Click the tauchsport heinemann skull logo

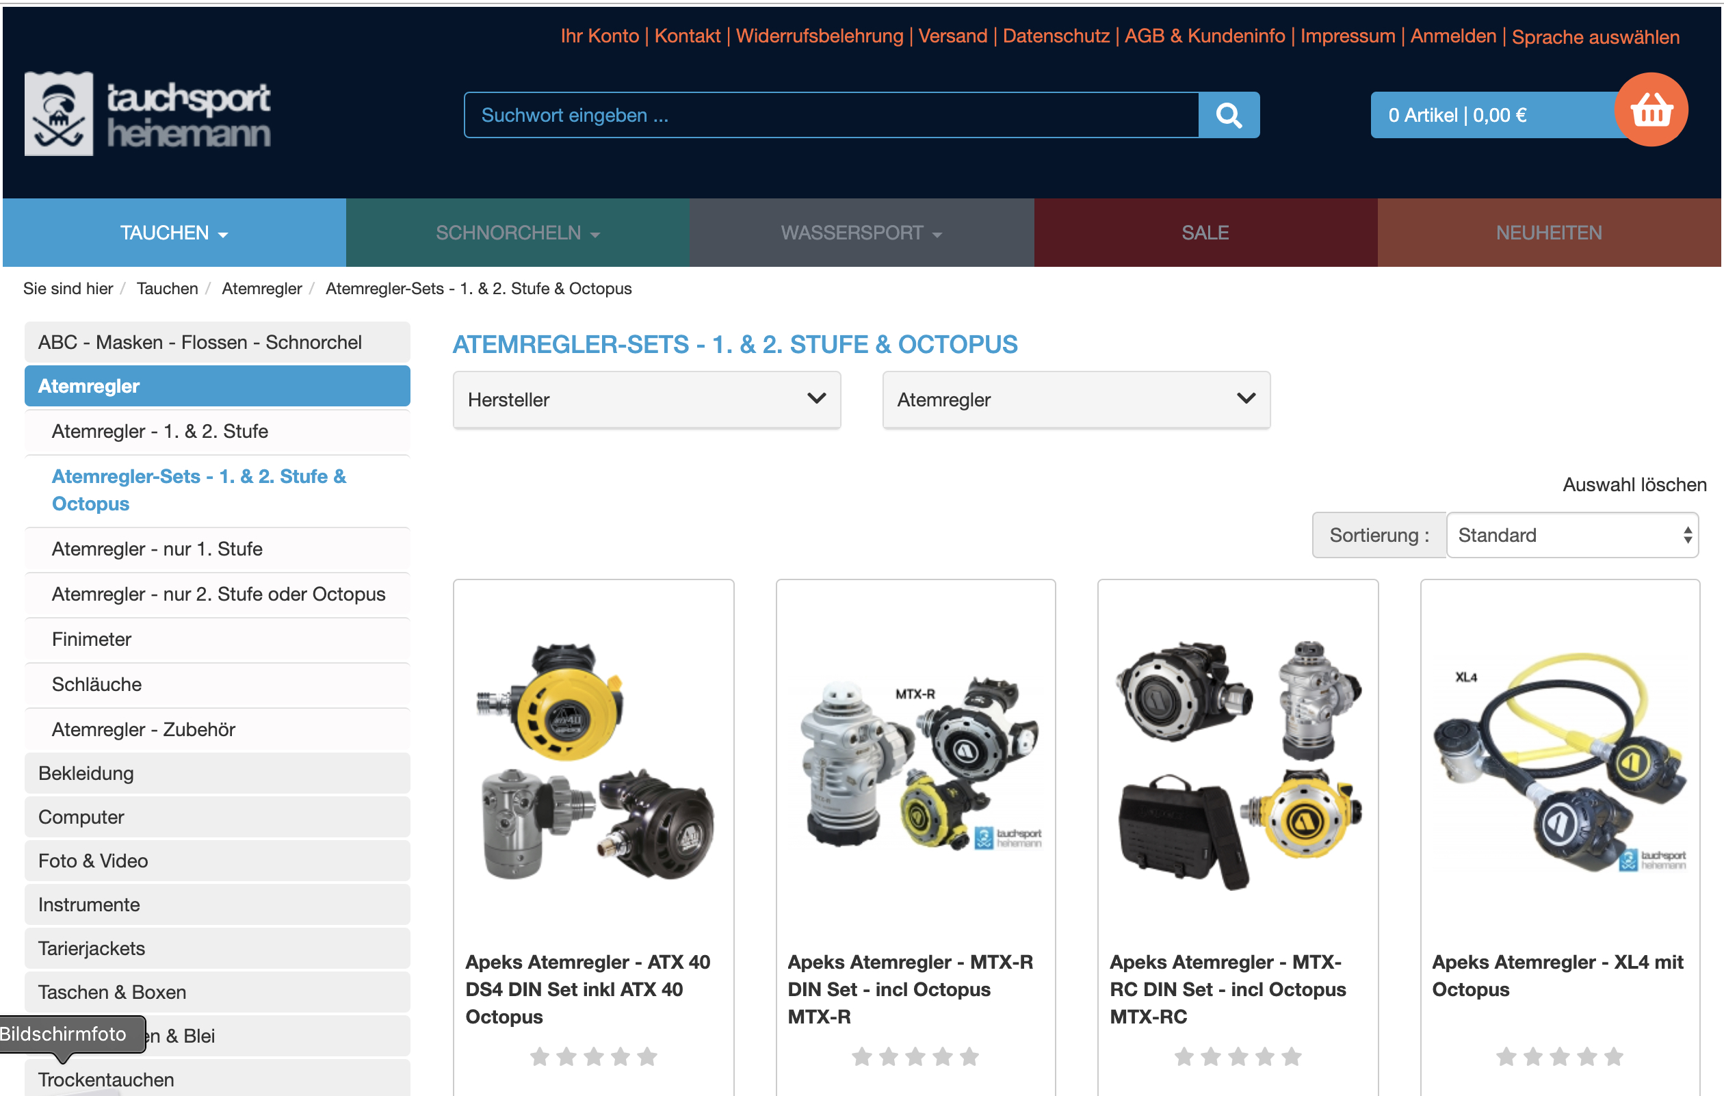point(59,114)
